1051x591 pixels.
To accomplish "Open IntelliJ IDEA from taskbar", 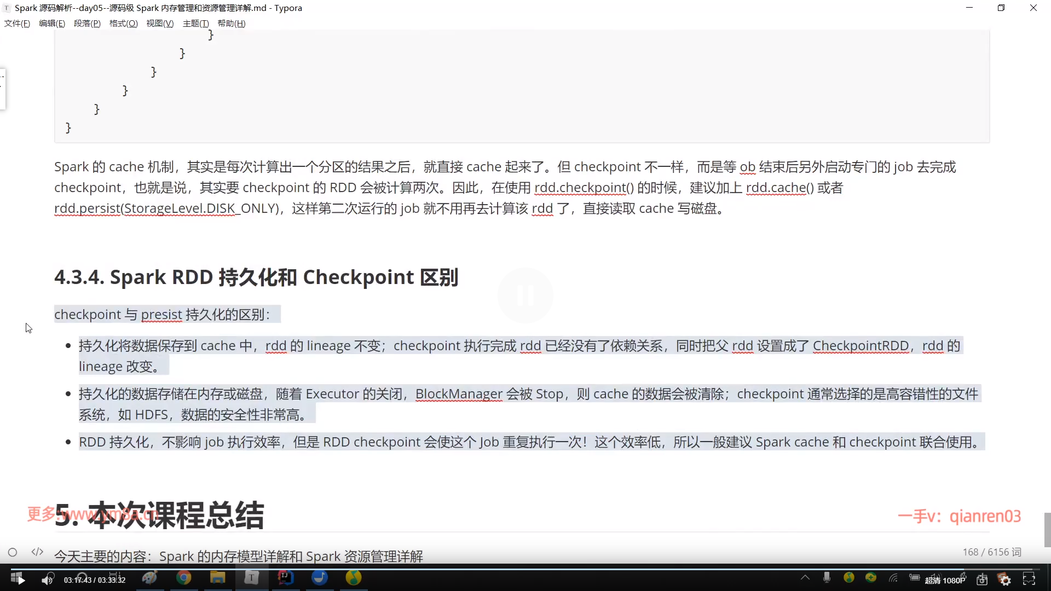I will (x=285, y=578).
